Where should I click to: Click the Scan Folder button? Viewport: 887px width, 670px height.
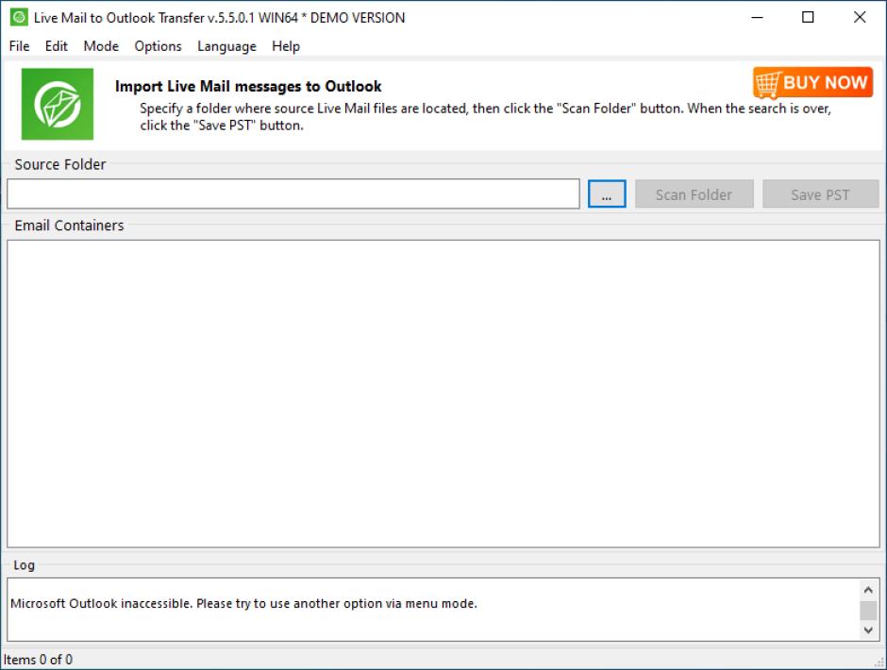(x=695, y=194)
